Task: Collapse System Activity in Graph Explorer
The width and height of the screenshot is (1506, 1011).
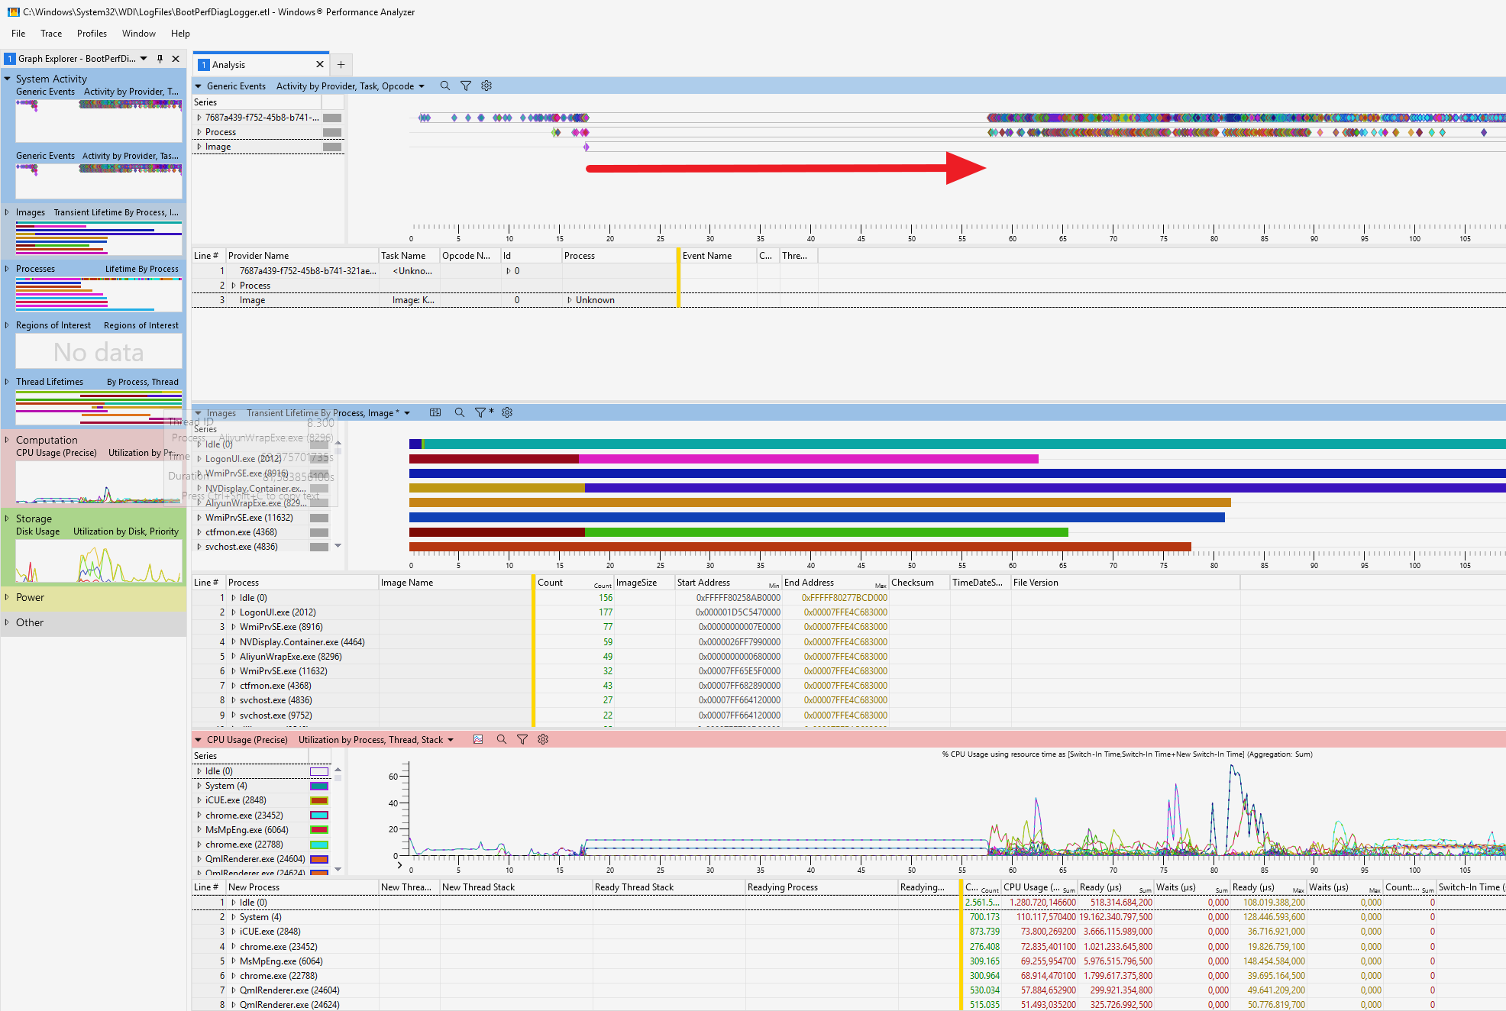Action: pyautogui.click(x=8, y=79)
